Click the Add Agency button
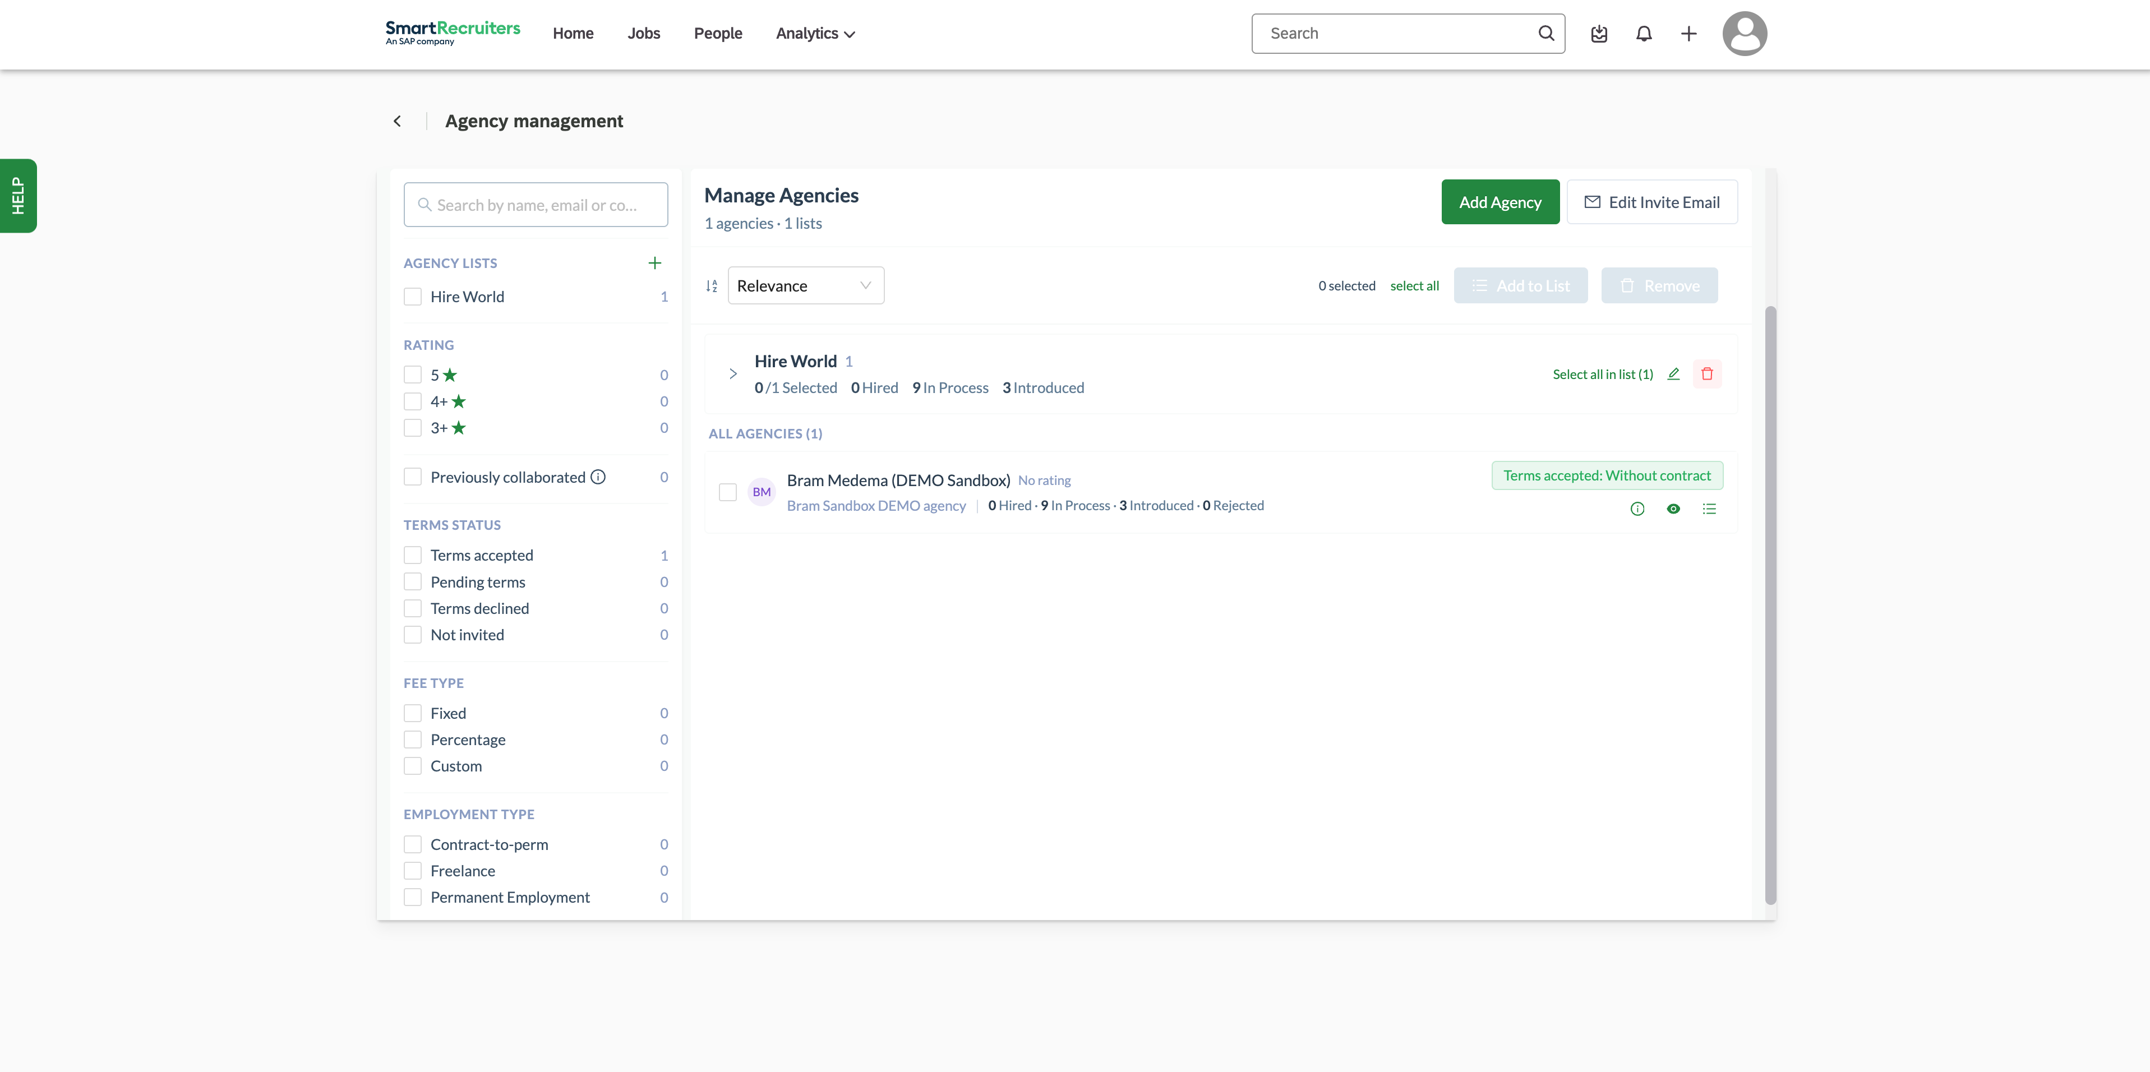Image resolution: width=2150 pixels, height=1072 pixels. coord(1500,202)
